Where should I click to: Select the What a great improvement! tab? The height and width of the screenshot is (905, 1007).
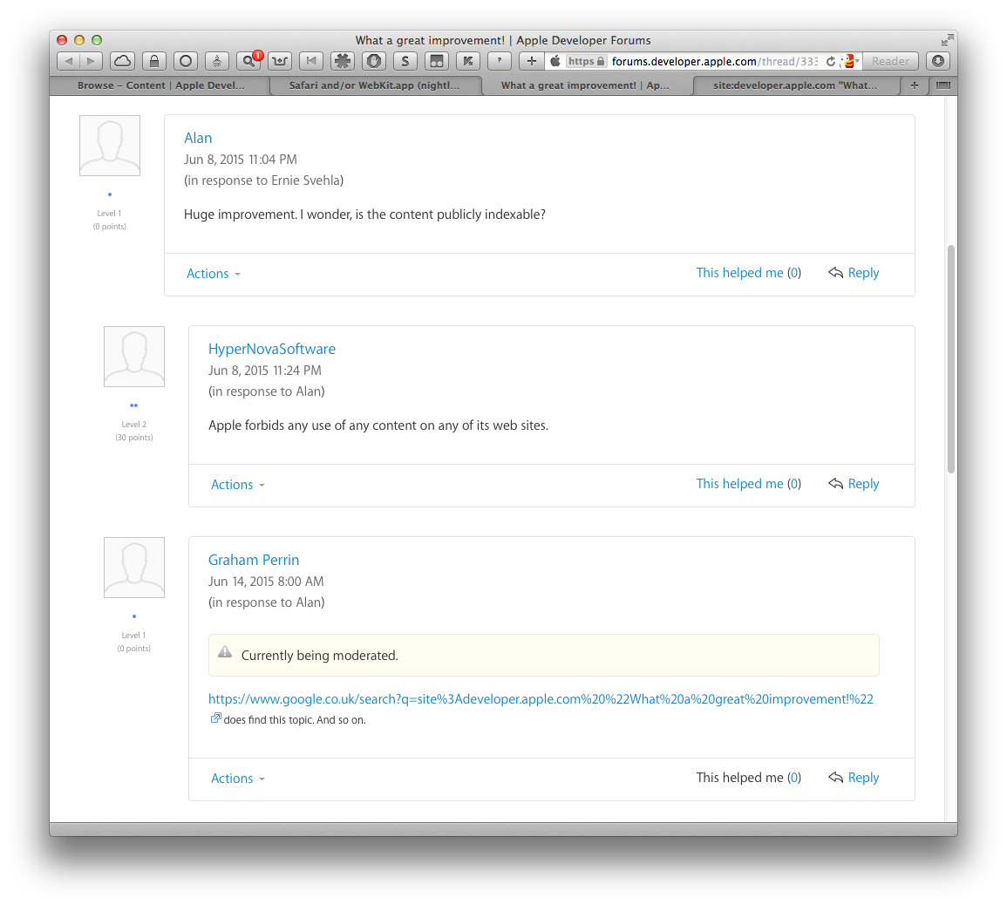(585, 85)
